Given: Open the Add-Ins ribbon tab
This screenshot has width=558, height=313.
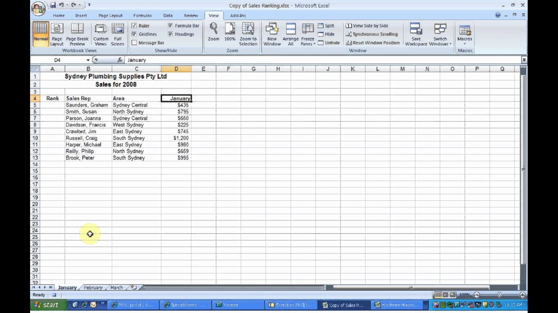Looking at the screenshot, I should 238,15.
